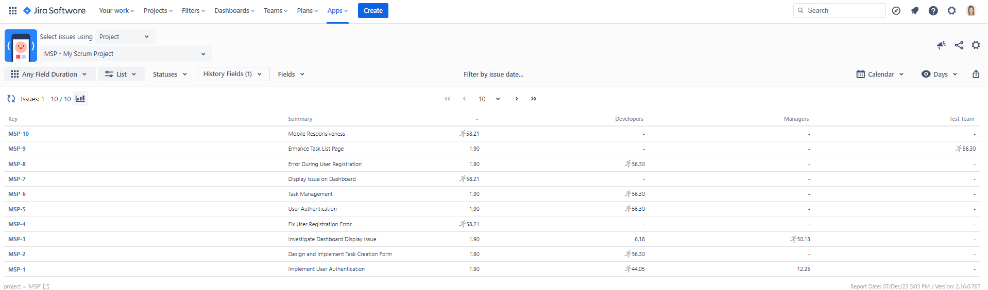The image size is (988, 290).
Task: Open Jira settings gear in top bar
Action: tap(951, 10)
